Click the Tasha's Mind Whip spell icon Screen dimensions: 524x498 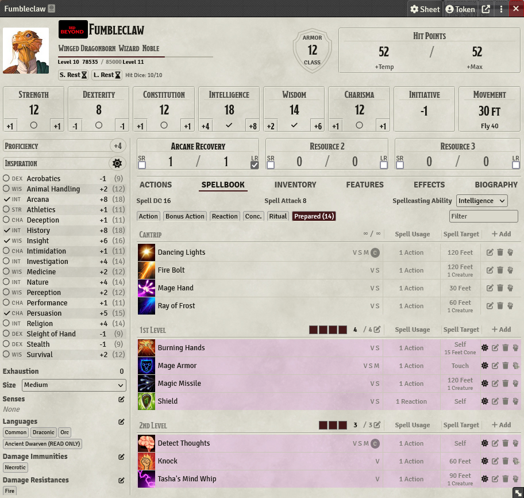[x=147, y=478]
